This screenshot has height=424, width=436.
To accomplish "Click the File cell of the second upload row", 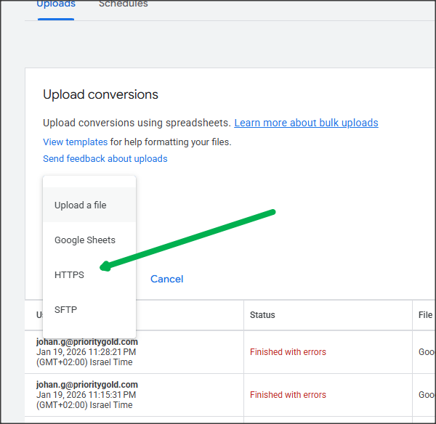I will pos(426,394).
